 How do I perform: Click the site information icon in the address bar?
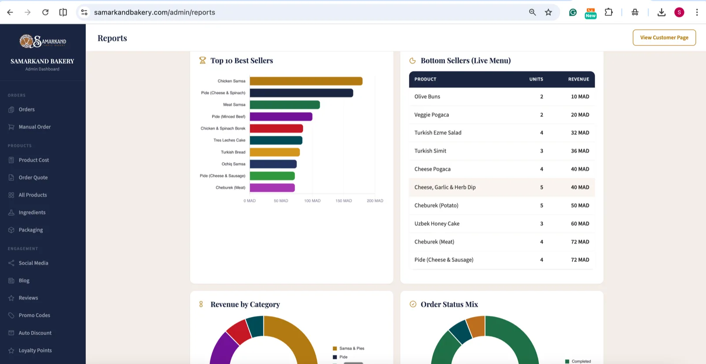[84, 12]
